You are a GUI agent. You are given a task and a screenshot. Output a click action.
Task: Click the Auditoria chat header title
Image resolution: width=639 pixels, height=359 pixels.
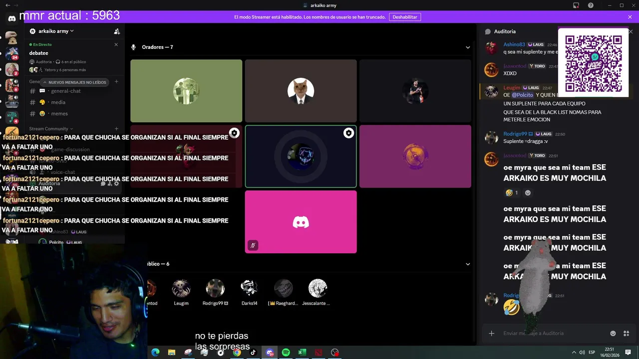(505, 31)
